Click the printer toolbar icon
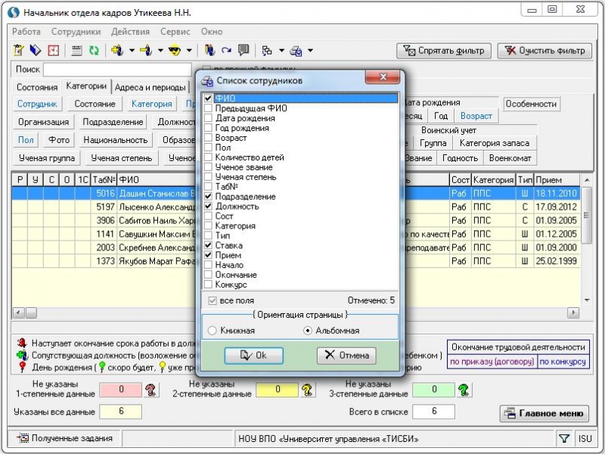This screenshot has height=454, width=605. tap(296, 50)
